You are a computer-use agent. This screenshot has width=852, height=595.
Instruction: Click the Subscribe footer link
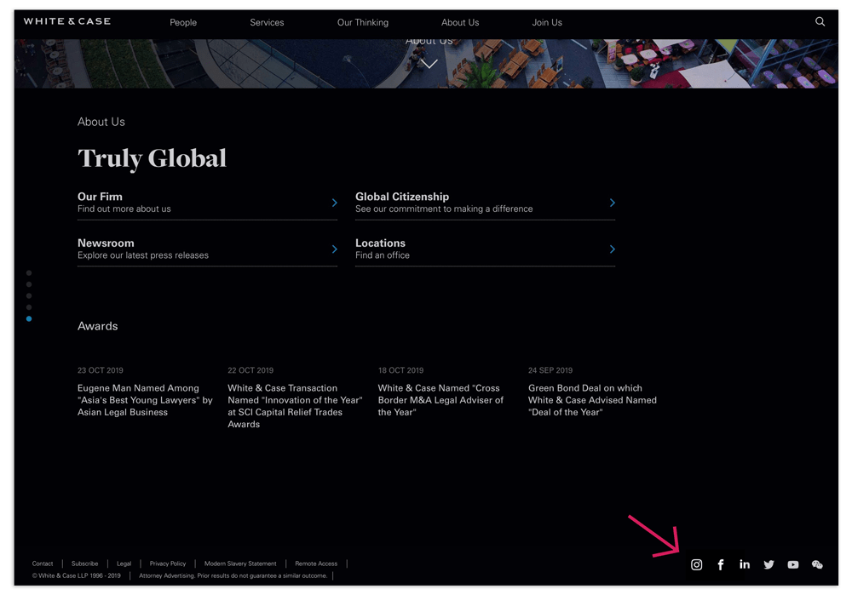click(x=84, y=564)
